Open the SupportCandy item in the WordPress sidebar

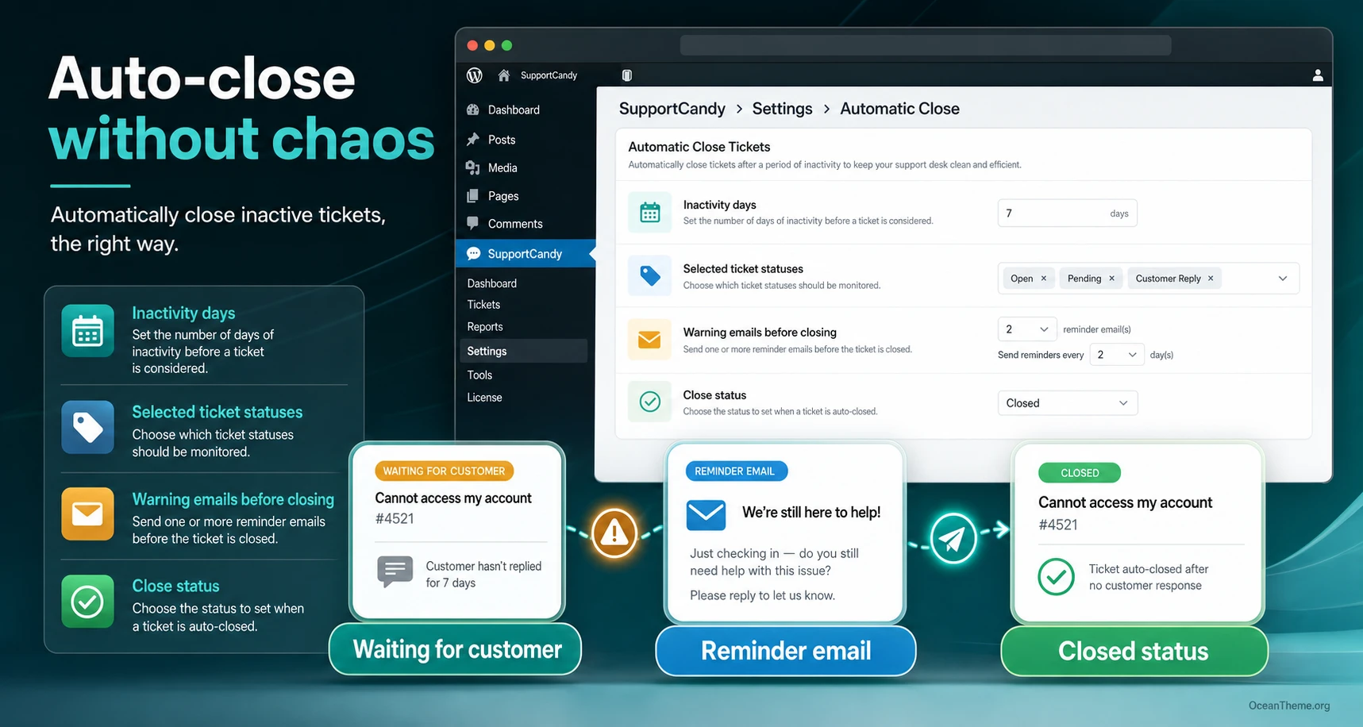pos(526,254)
